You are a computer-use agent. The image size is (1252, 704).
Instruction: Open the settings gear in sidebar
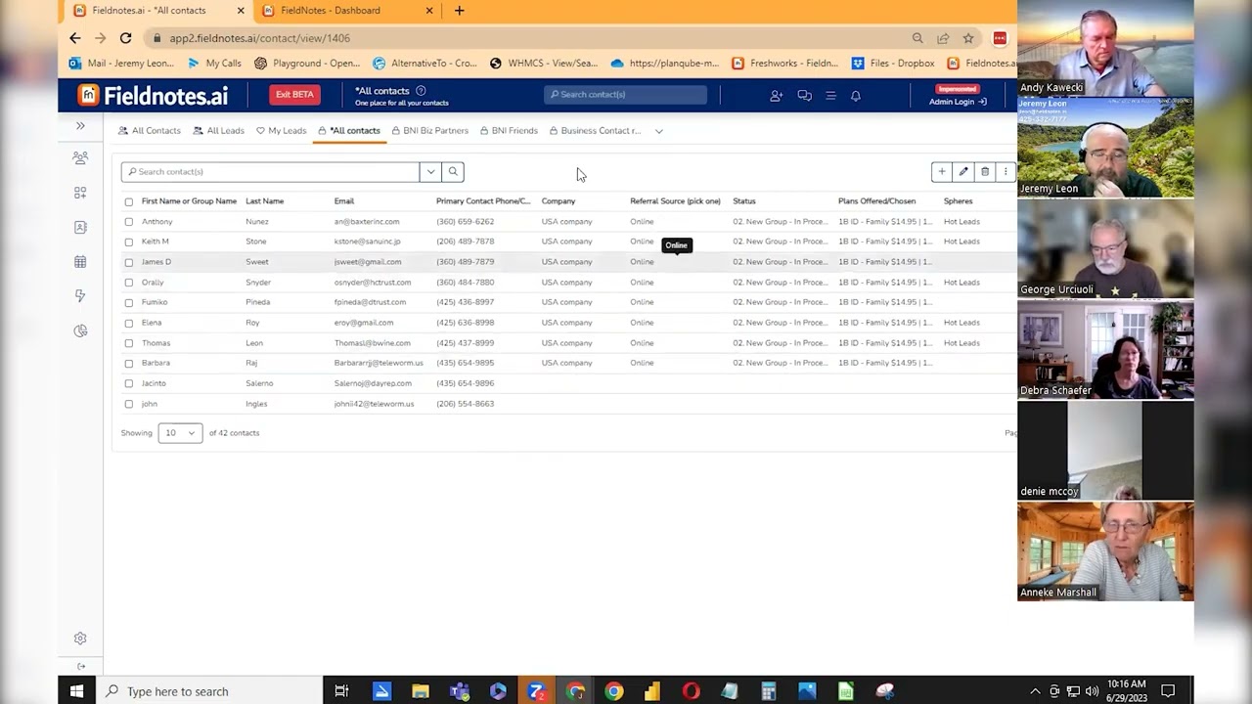80,638
